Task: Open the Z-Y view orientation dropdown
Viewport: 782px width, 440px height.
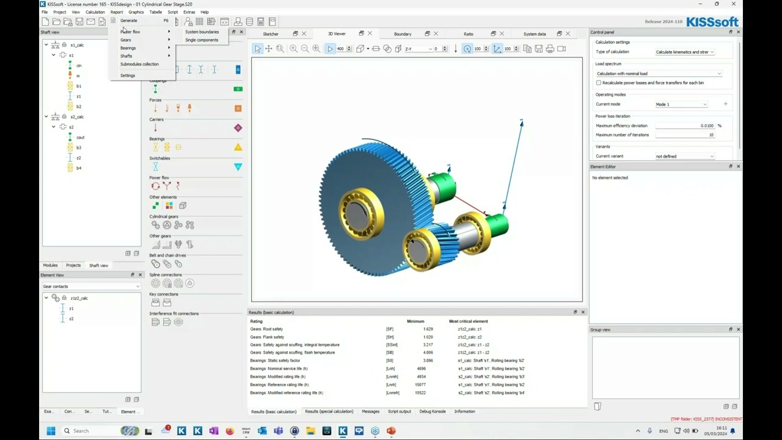Action: point(419,49)
